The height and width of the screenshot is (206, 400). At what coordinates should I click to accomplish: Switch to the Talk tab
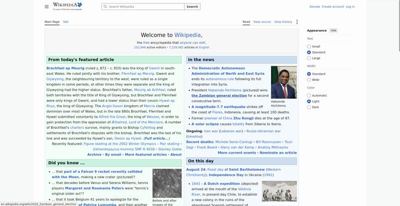pos(65,22)
